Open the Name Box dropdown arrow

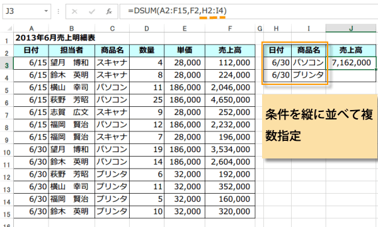pos(46,11)
